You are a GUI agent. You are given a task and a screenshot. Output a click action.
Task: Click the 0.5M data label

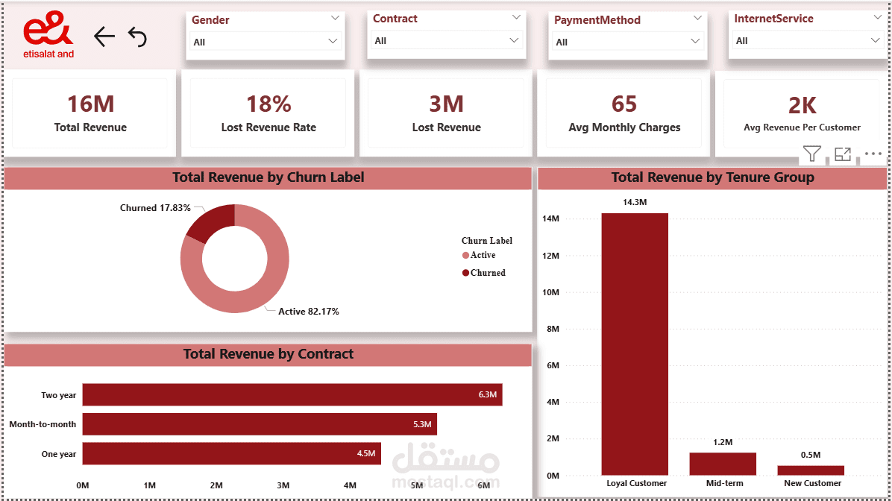[x=811, y=455]
